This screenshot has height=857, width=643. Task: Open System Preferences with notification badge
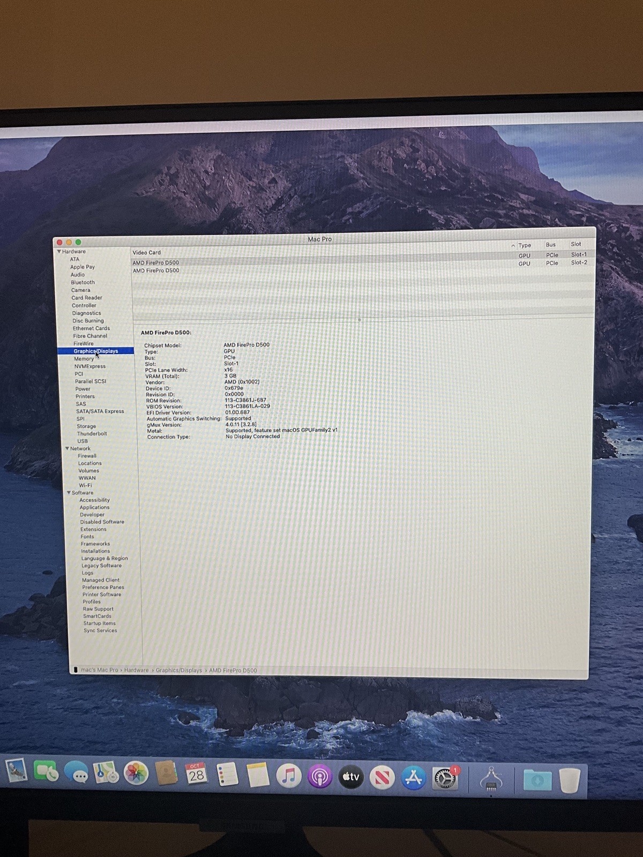(x=445, y=779)
